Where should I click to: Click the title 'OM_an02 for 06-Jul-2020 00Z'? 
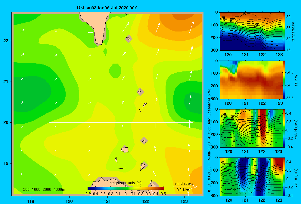point(107,8)
